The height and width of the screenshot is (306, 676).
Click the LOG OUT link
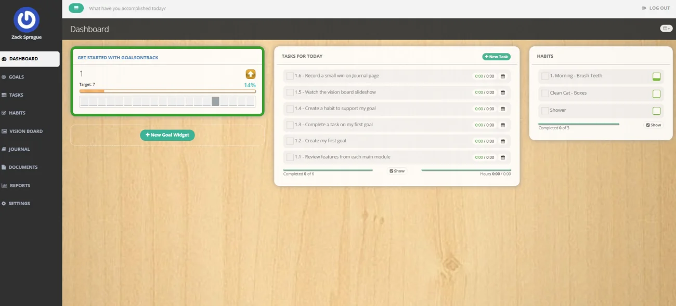click(656, 8)
